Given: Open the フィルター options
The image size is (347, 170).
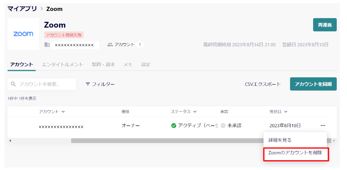Looking at the screenshot, I should [x=100, y=84].
